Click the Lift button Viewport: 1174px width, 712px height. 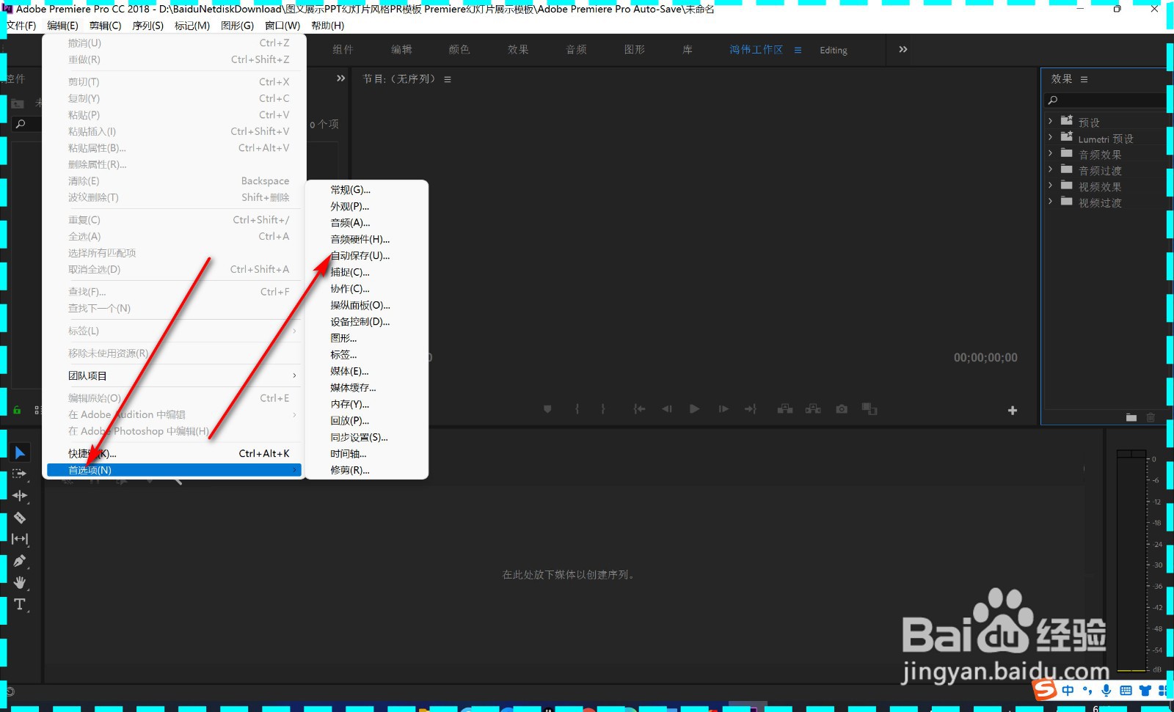tap(785, 409)
